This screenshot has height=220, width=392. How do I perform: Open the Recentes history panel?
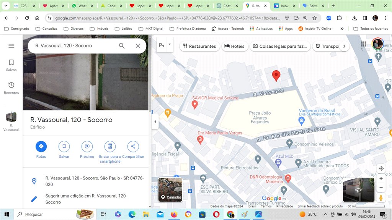click(11, 88)
